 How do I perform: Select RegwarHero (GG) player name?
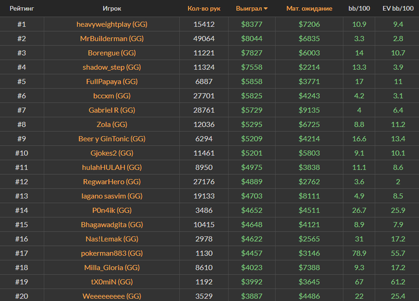pos(111,181)
